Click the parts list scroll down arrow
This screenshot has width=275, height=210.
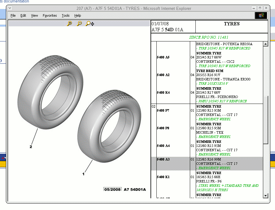265,196
